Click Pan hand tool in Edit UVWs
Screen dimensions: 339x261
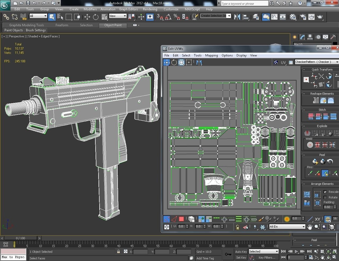[310, 227]
